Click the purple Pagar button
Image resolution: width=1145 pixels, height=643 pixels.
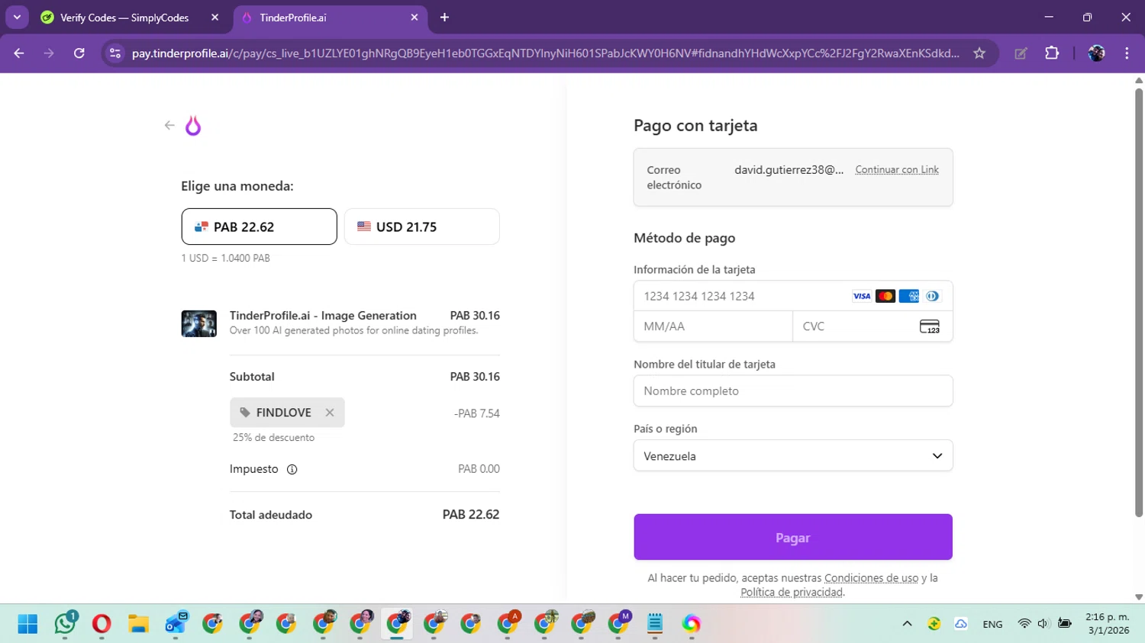(x=793, y=537)
